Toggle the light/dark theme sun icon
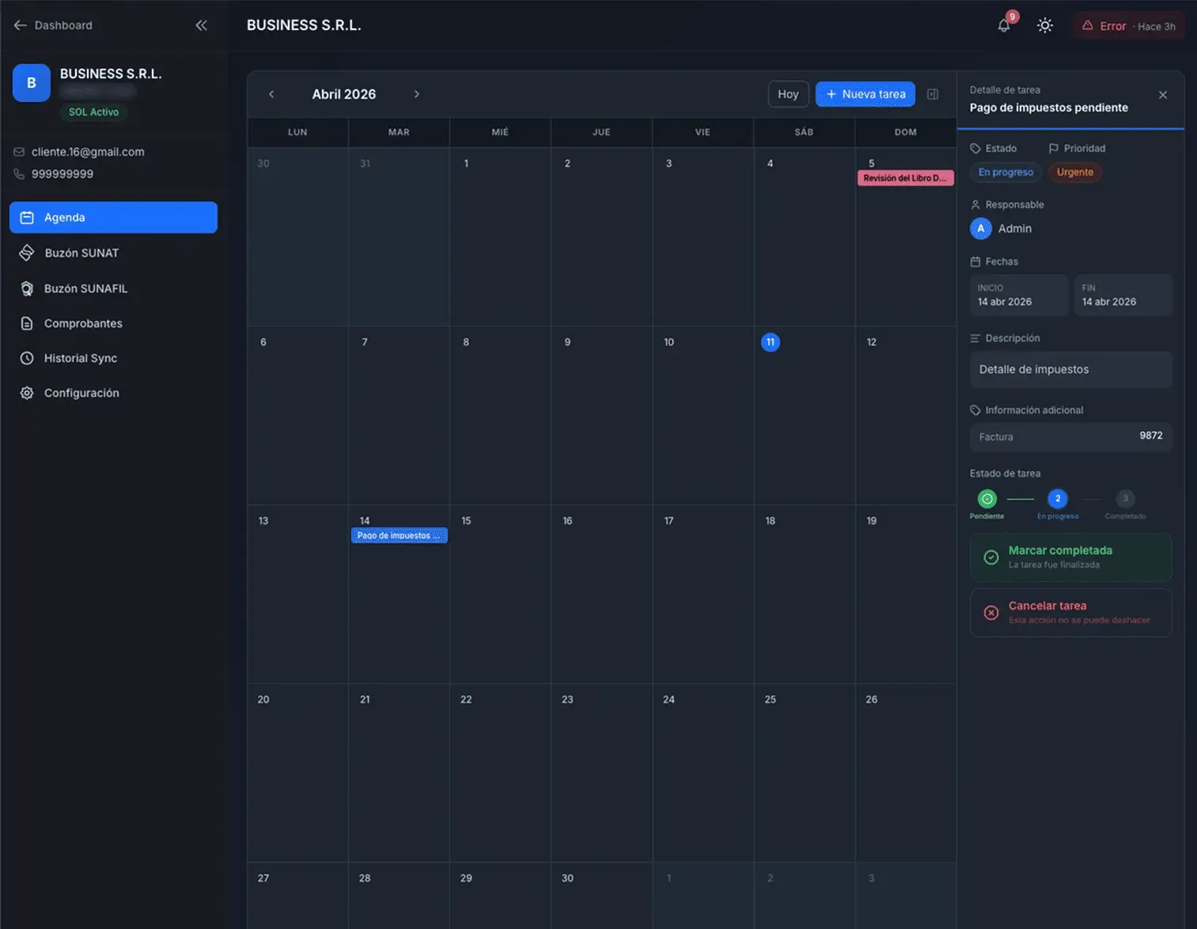The width and height of the screenshot is (1197, 929). coord(1045,25)
